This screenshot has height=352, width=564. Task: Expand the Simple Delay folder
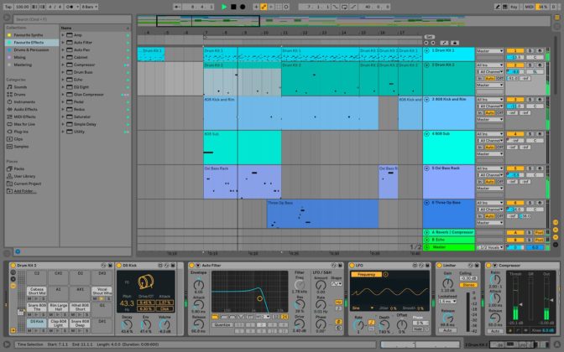pos(63,124)
